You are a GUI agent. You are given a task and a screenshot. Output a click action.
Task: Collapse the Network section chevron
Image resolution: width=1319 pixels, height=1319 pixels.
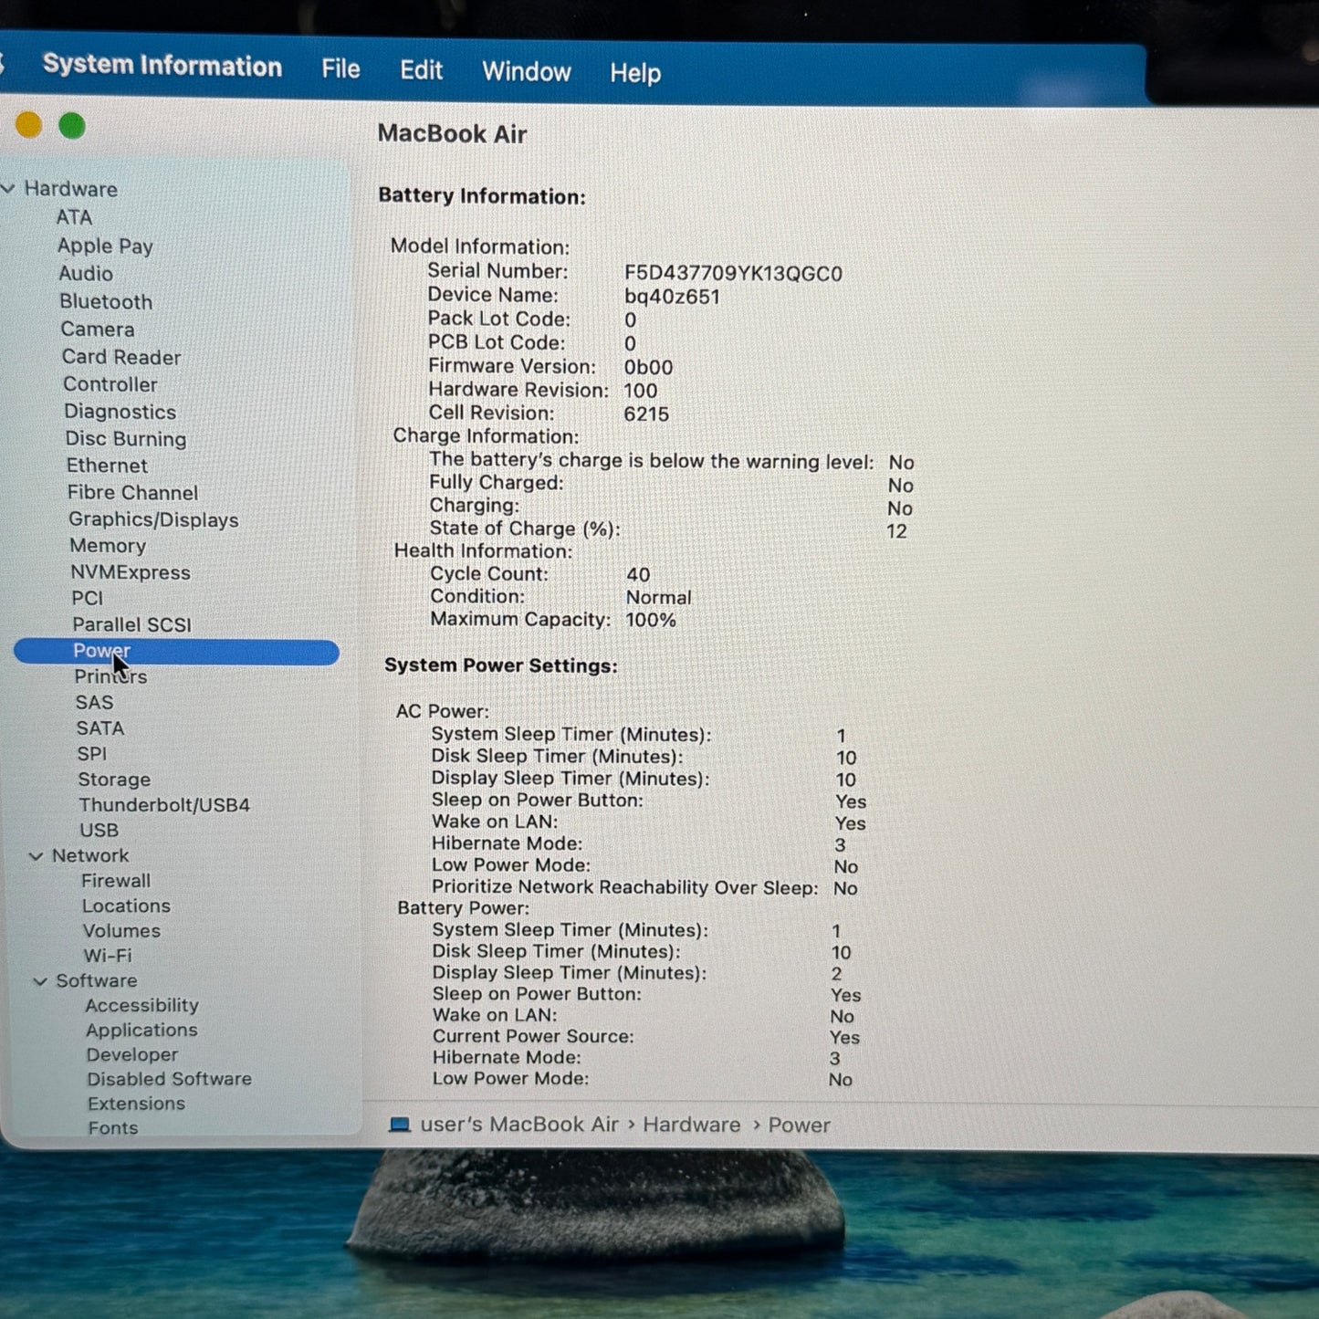[37, 856]
